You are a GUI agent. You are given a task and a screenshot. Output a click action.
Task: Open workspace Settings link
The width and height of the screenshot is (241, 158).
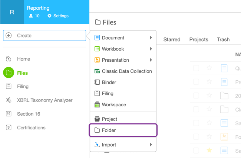click(58, 16)
